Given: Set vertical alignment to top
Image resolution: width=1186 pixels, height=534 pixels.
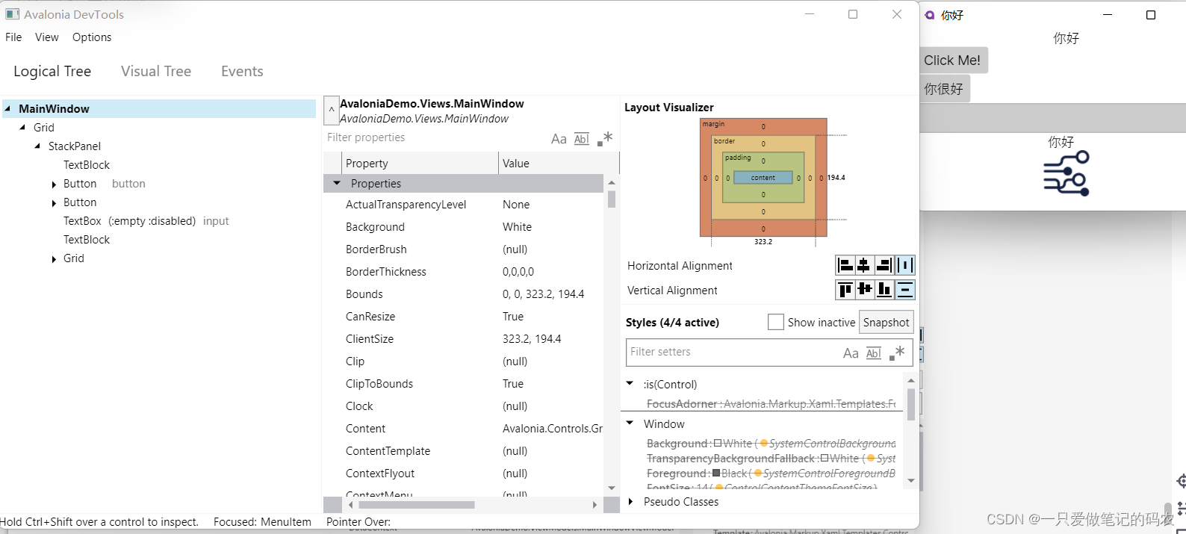Looking at the screenshot, I should (x=845, y=290).
